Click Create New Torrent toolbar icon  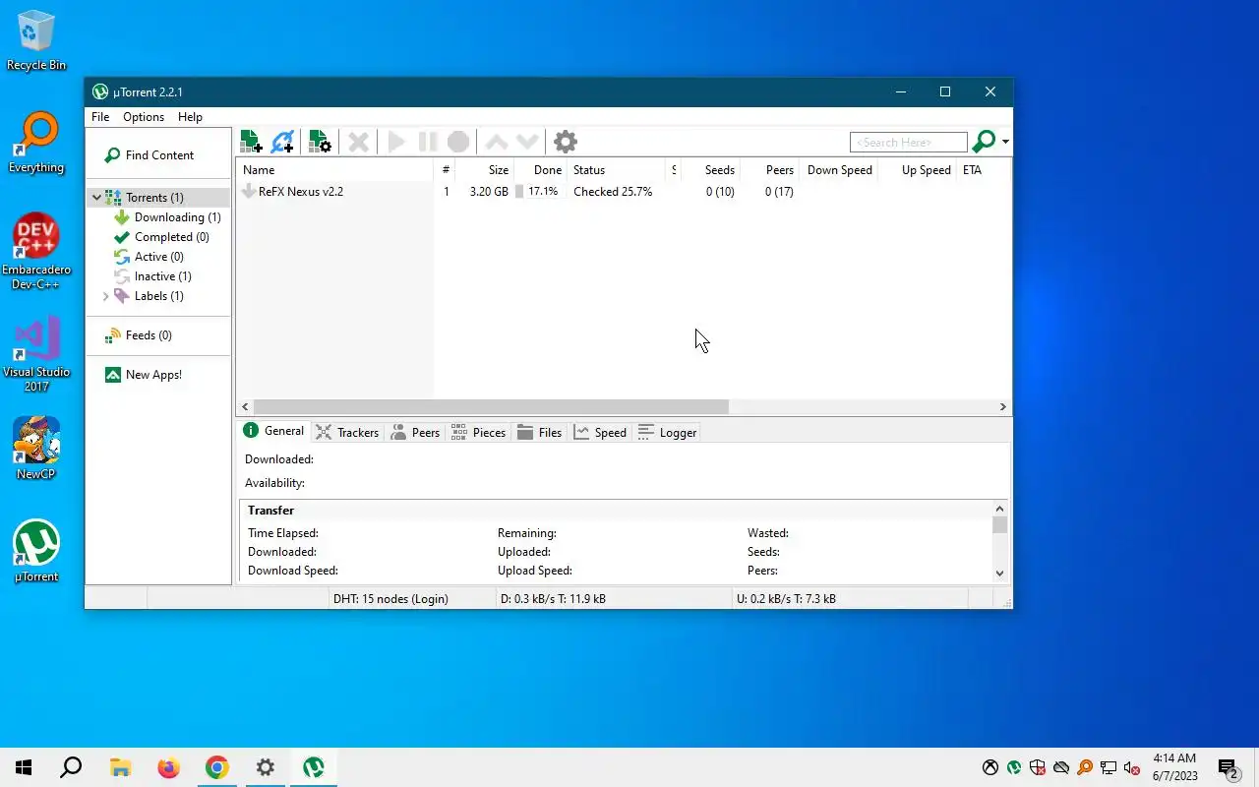click(x=320, y=142)
